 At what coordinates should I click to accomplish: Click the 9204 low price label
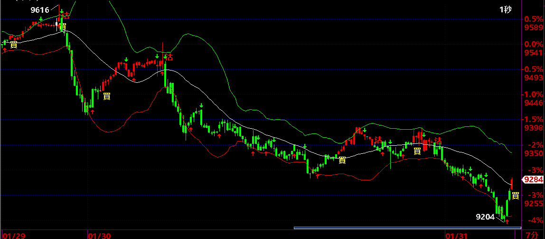486,216
